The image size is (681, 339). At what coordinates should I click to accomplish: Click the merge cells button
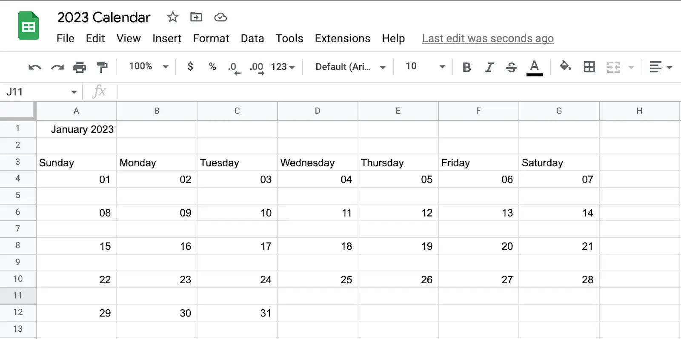pos(614,67)
